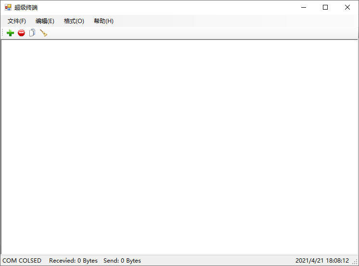Open the 文件(F) menu
The image size is (359, 266).
(17, 21)
